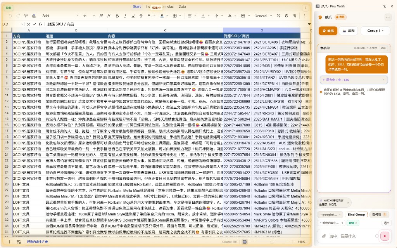Open the borders dropdown arrow
This screenshot has width=397, height=248.
tap(180, 16)
